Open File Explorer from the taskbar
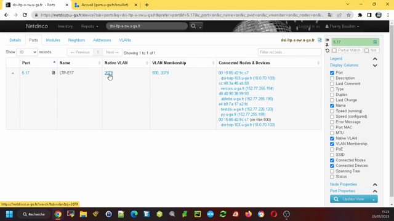394x221 pixels. click(x=83, y=214)
